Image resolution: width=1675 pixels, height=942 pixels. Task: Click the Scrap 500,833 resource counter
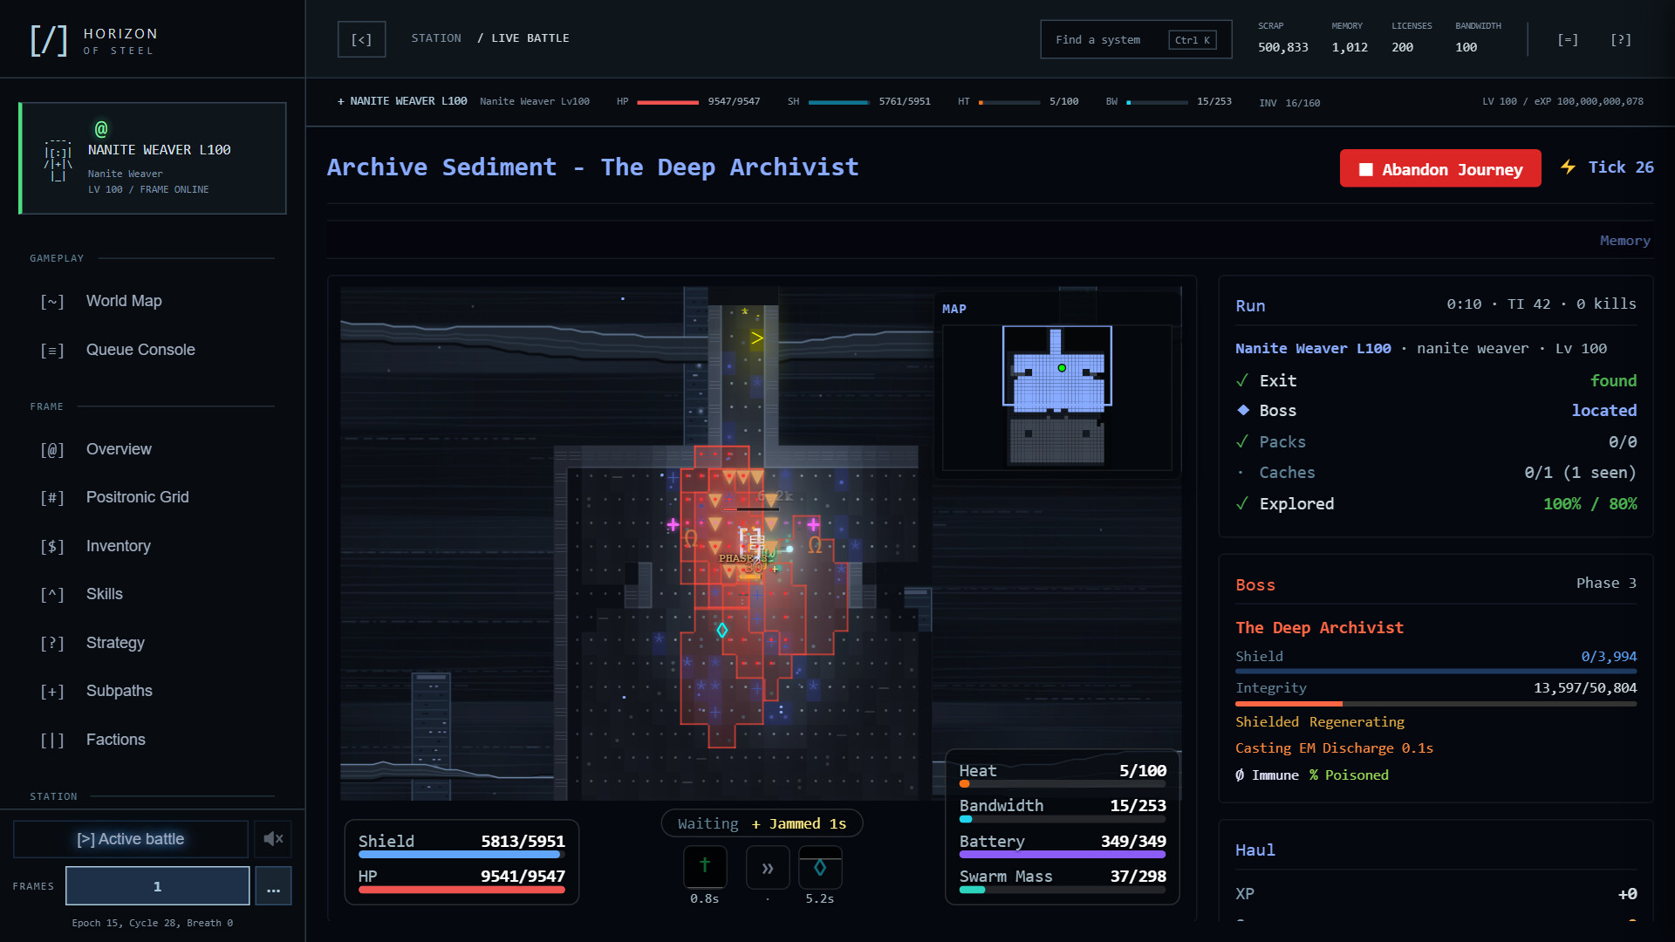click(x=1282, y=38)
